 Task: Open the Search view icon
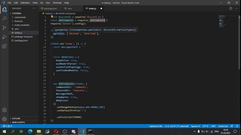tap(4, 18)
